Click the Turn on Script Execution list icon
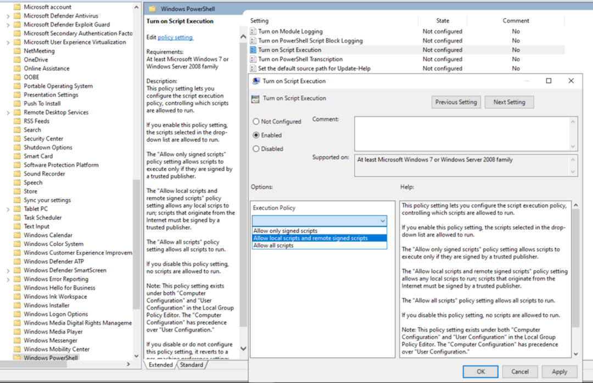 coord(253,50)
